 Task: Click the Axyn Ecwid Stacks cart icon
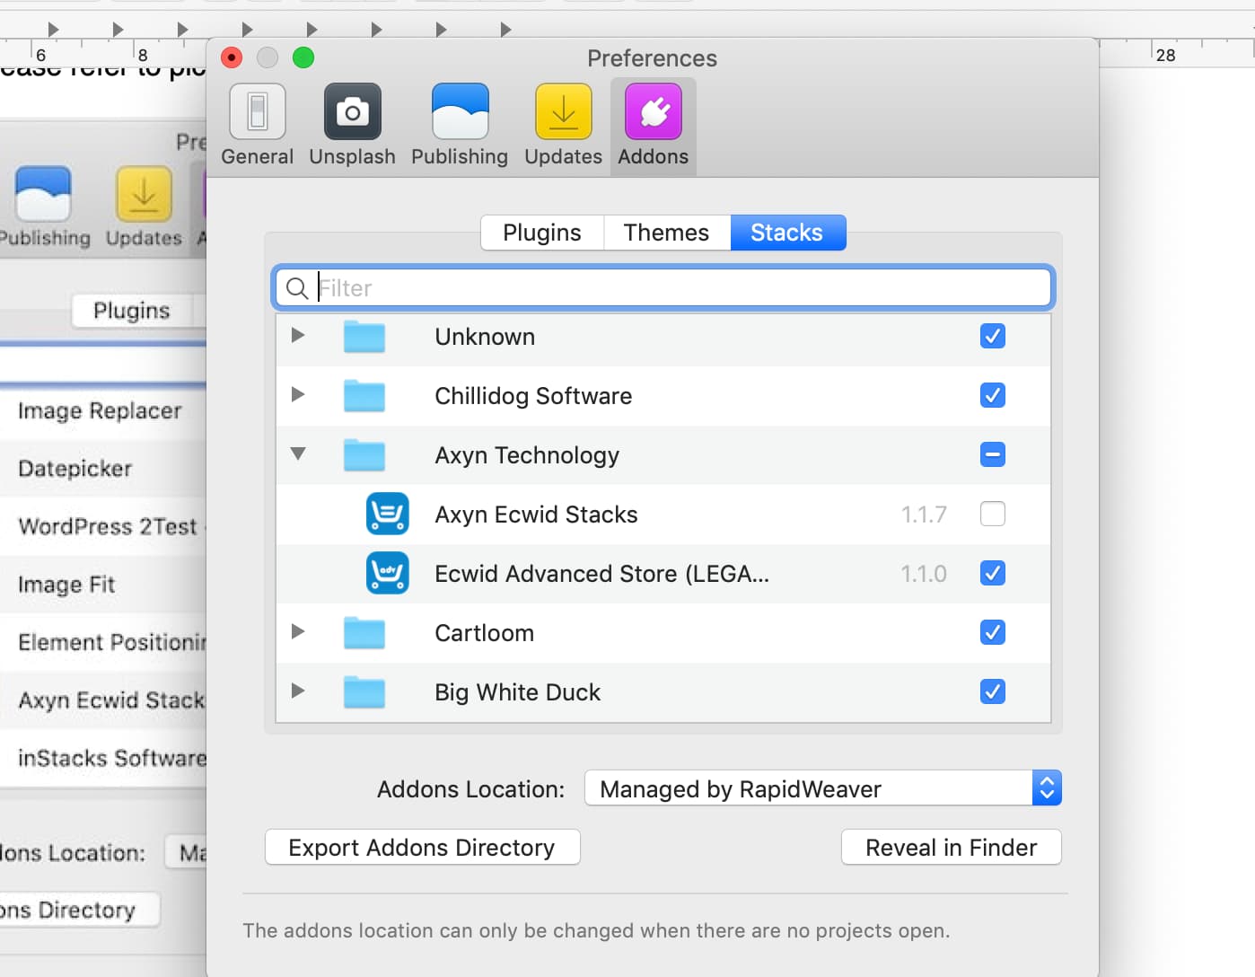click(388, 515)
